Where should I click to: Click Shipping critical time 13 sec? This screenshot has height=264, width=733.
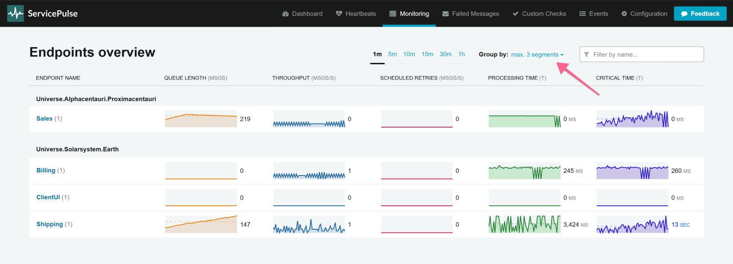pos(681,224)
